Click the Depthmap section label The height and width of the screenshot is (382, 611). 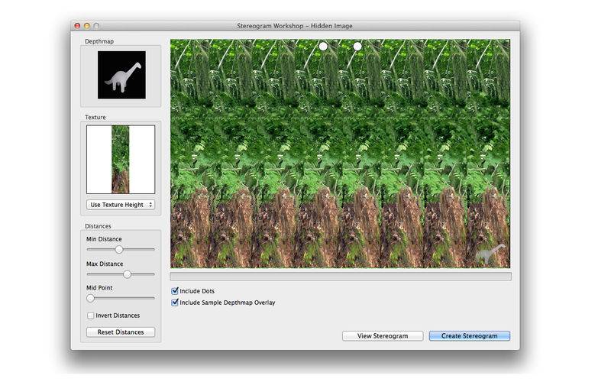click(x=99, y=41)
